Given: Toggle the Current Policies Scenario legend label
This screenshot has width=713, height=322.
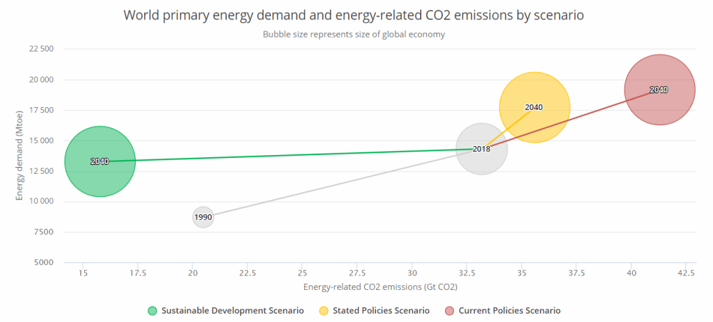Looking at the screenshot, I should (x=509, y=310).
